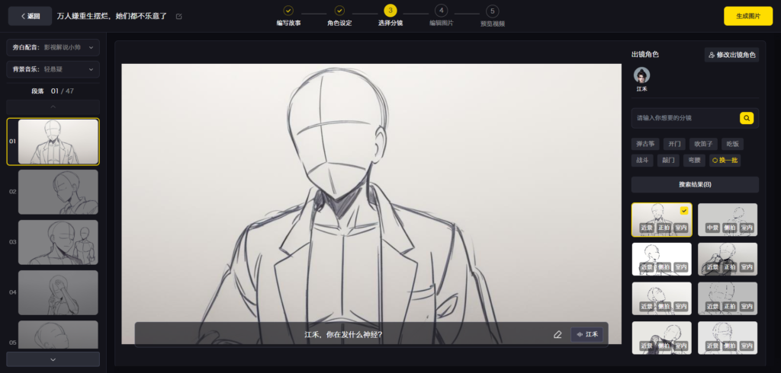Click the 江禾 character avatar

coord(642,75)
